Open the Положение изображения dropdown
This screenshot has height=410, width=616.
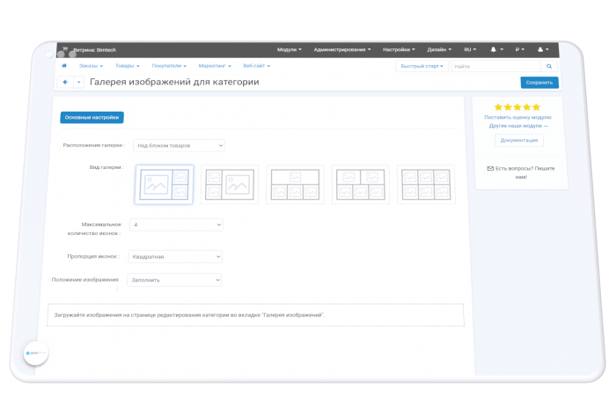coord(174,280)
